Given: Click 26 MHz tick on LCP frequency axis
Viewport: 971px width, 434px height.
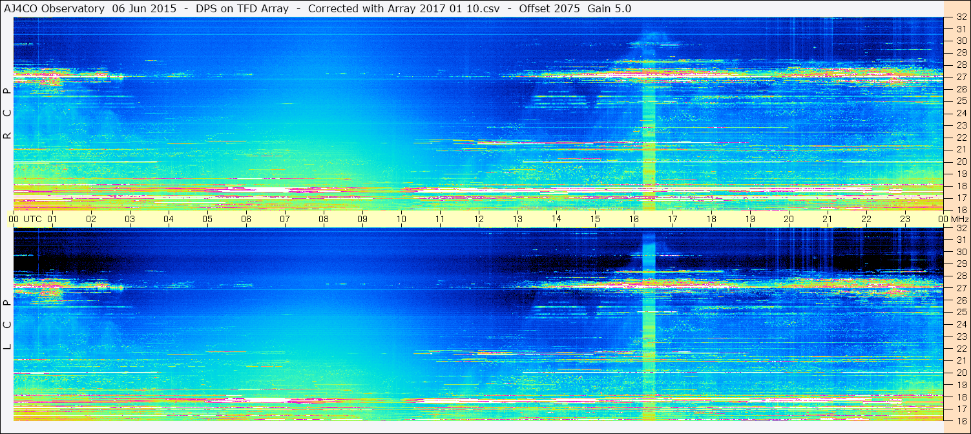Looking at the screenshot, I should (961, 300).
